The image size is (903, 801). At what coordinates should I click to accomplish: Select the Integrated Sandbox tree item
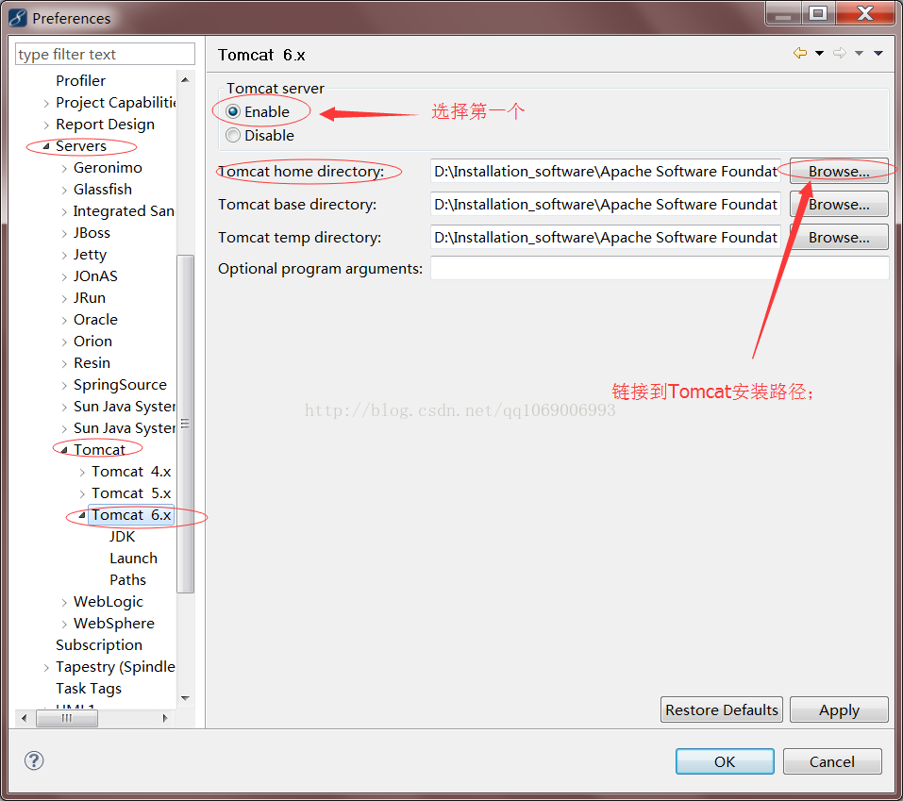click(124, 211)
